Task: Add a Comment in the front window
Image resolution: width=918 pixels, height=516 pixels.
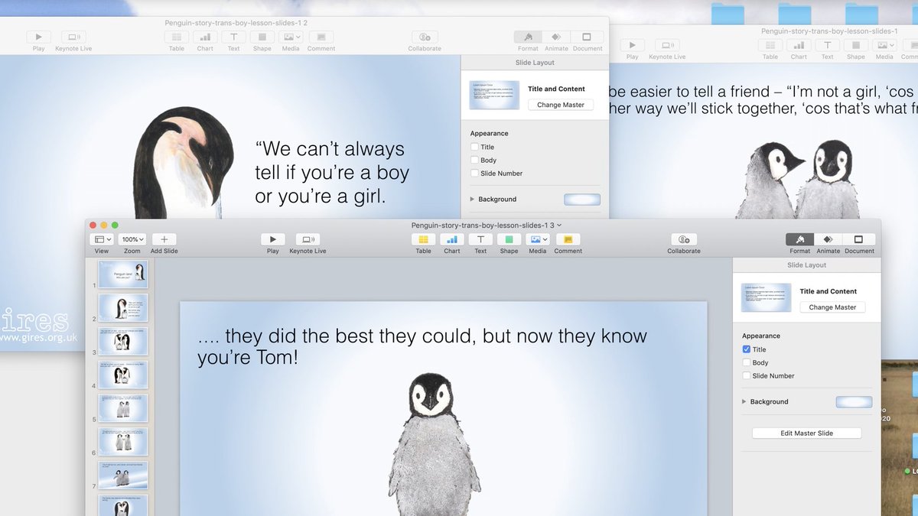Action: point(568,239)
